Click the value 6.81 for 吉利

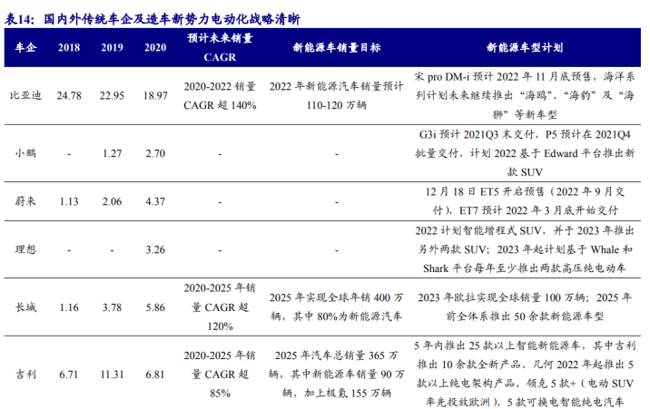(155, 375)
